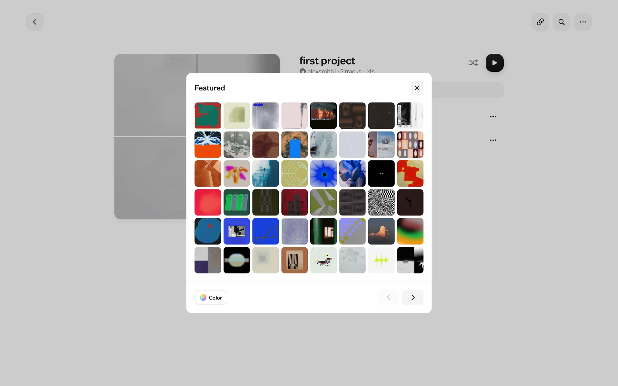
Task: Click the back arrow button
Action: coord(35,22)
